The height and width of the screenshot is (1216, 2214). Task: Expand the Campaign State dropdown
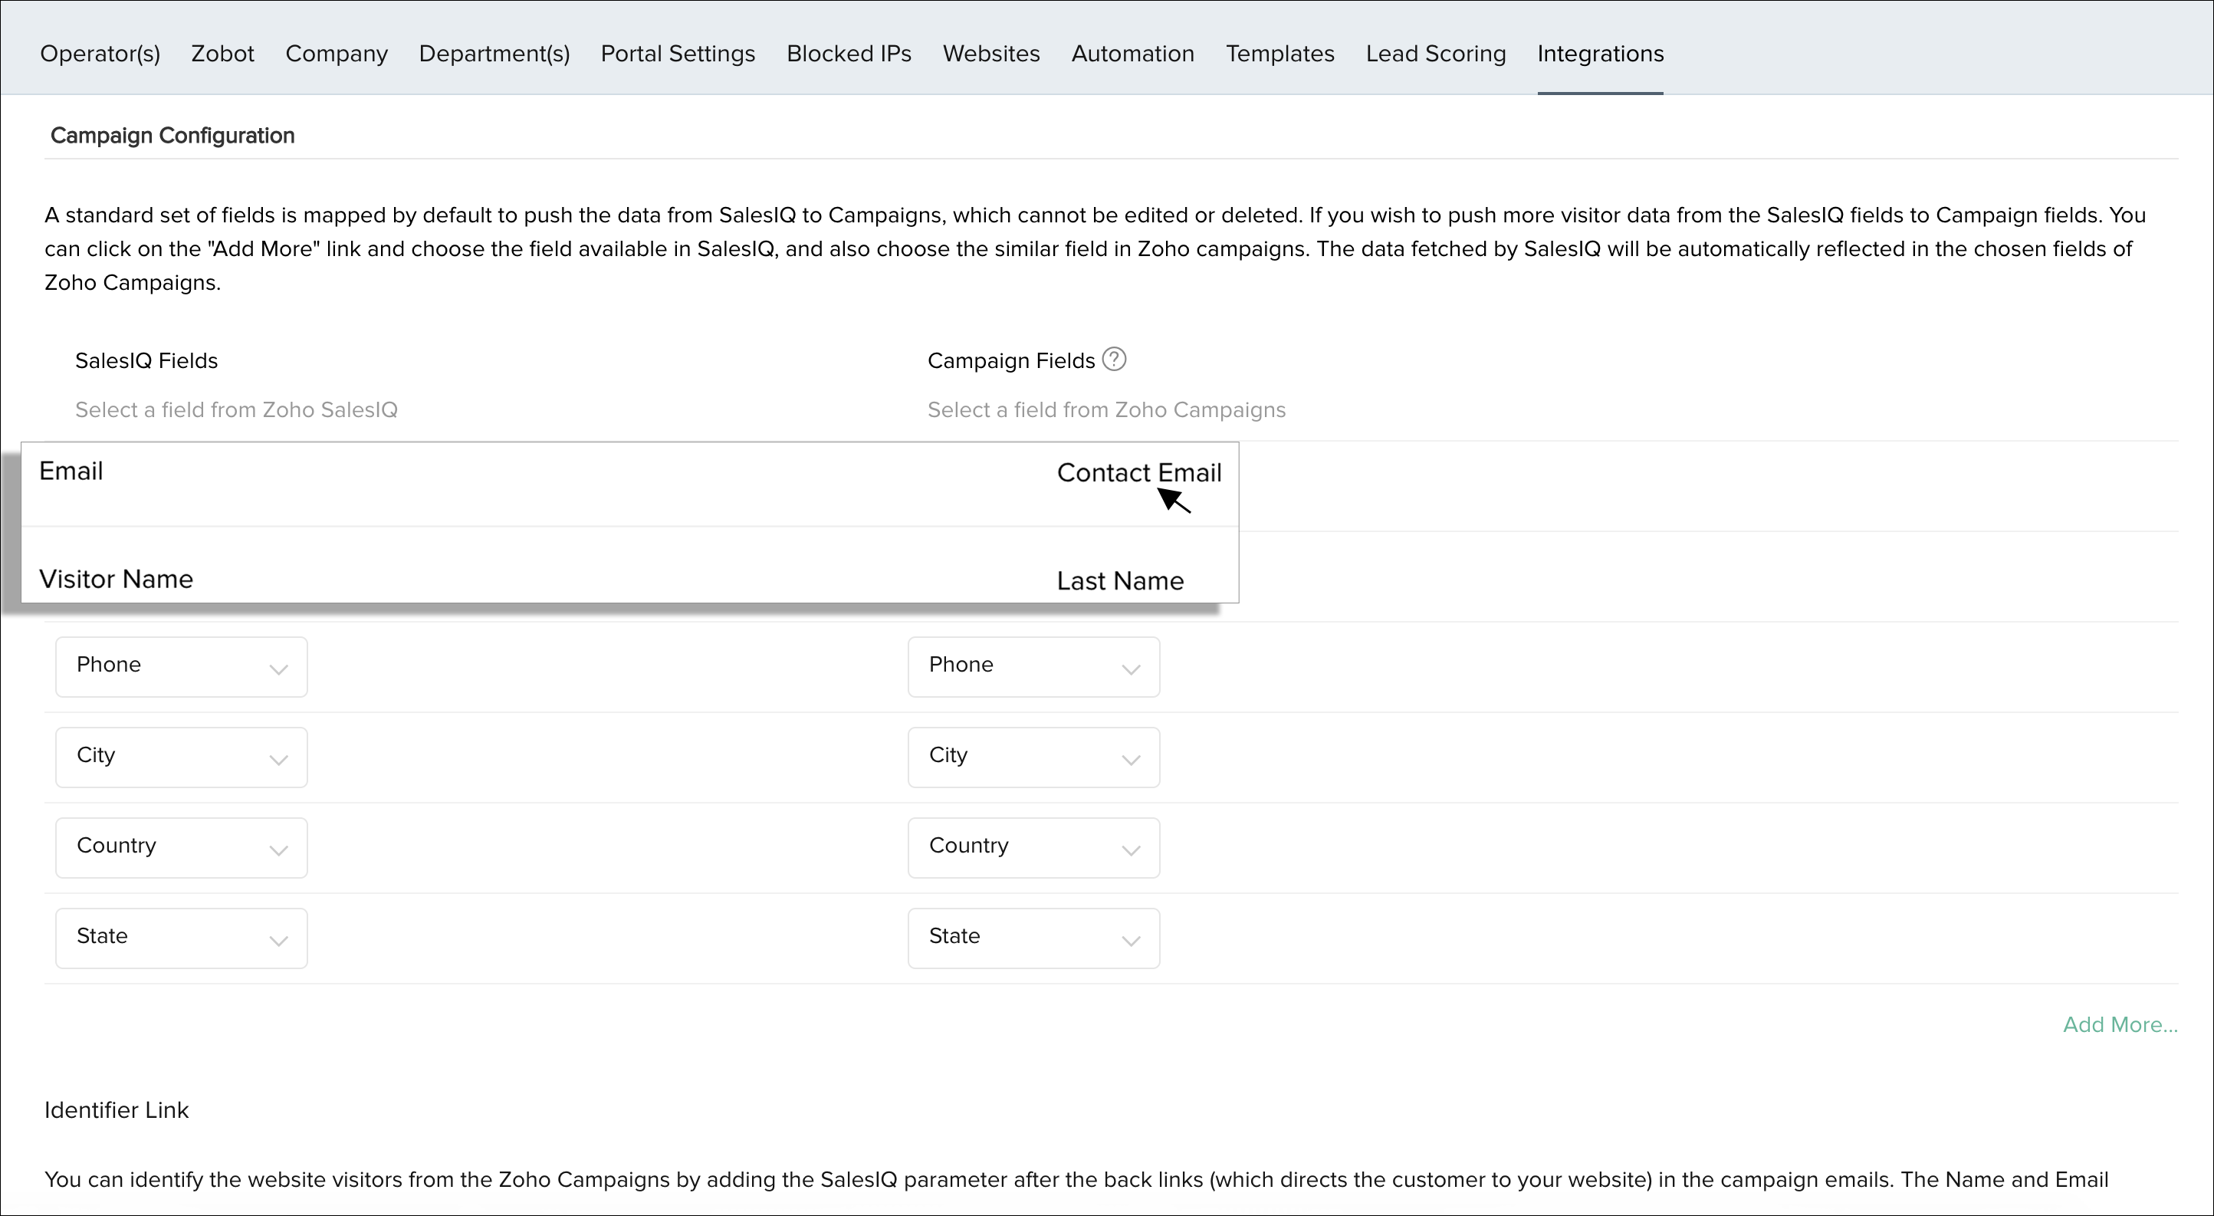pos(1033,938)
